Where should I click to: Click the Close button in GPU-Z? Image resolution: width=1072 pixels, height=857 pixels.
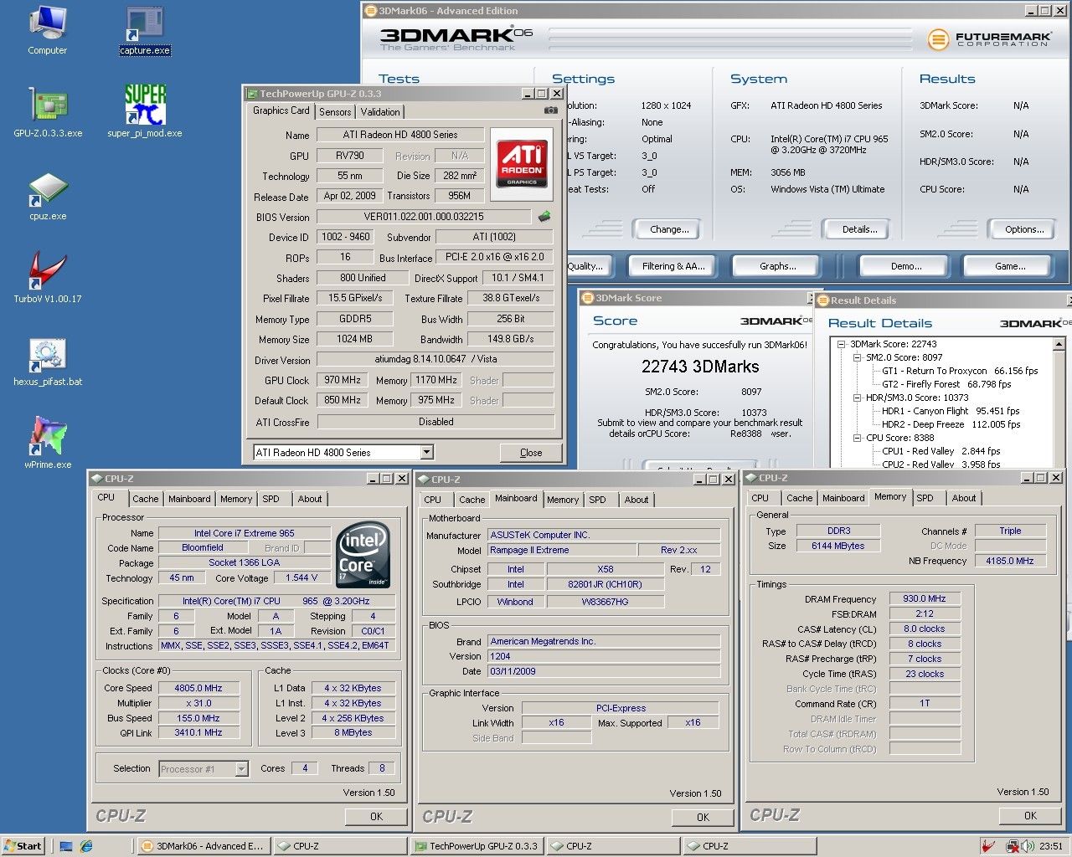tap(531, 453)
